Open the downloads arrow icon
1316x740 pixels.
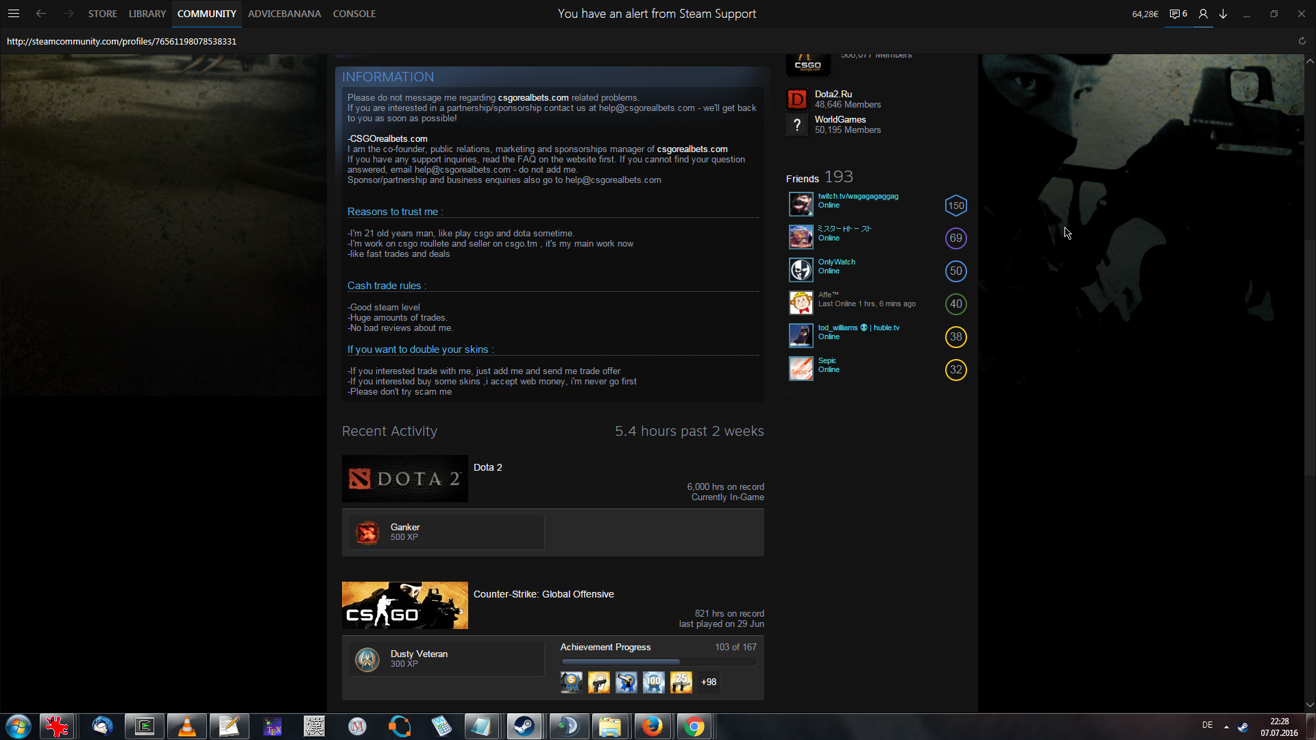click(1223, 14)
